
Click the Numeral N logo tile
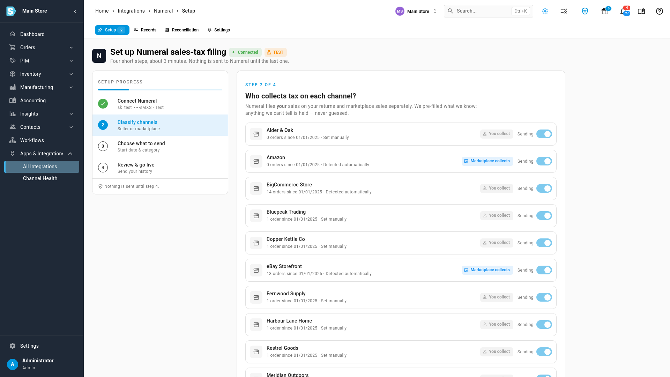(x=99, y=56)
